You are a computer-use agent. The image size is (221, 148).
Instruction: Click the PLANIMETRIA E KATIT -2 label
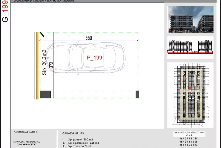25,132
